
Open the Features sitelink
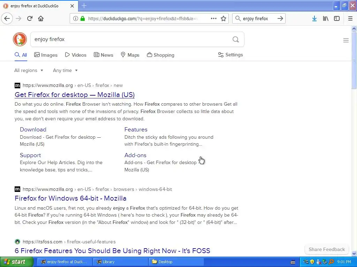(136, 129)
